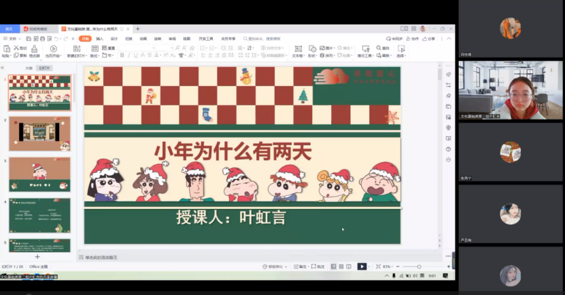
Task: Open the Insert (插入) ribbon tab
Action: [99, 39]
